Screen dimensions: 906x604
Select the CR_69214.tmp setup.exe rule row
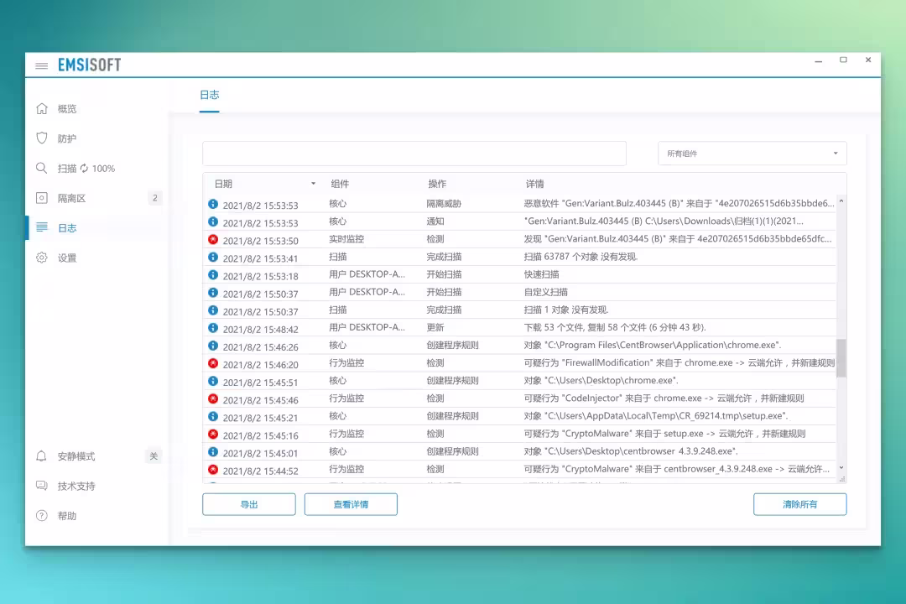519,416
